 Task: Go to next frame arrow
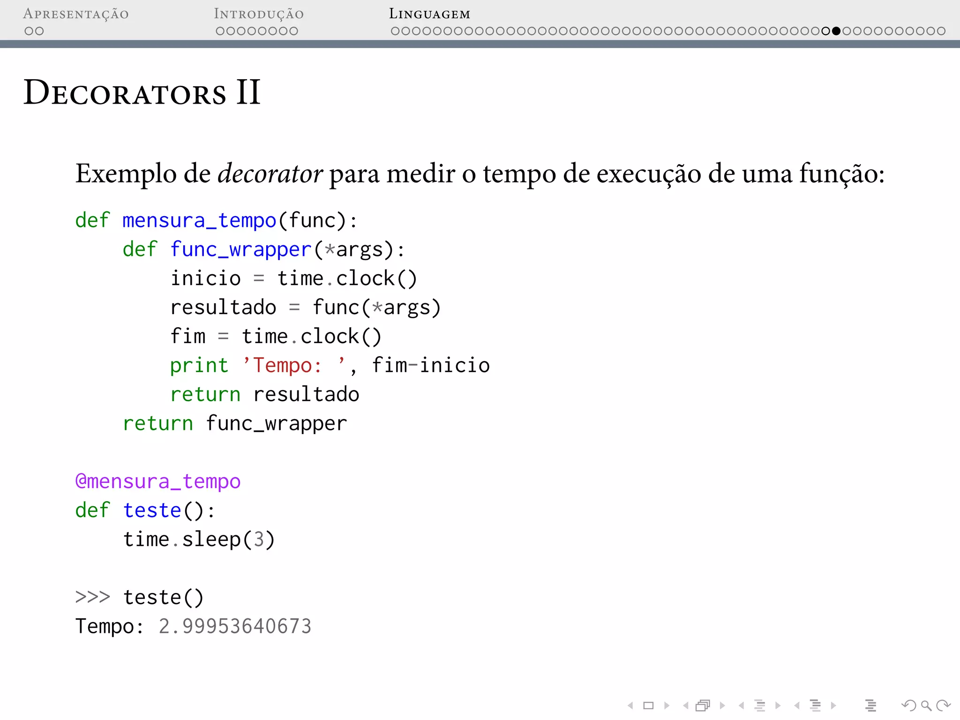(x=722, y=705)
